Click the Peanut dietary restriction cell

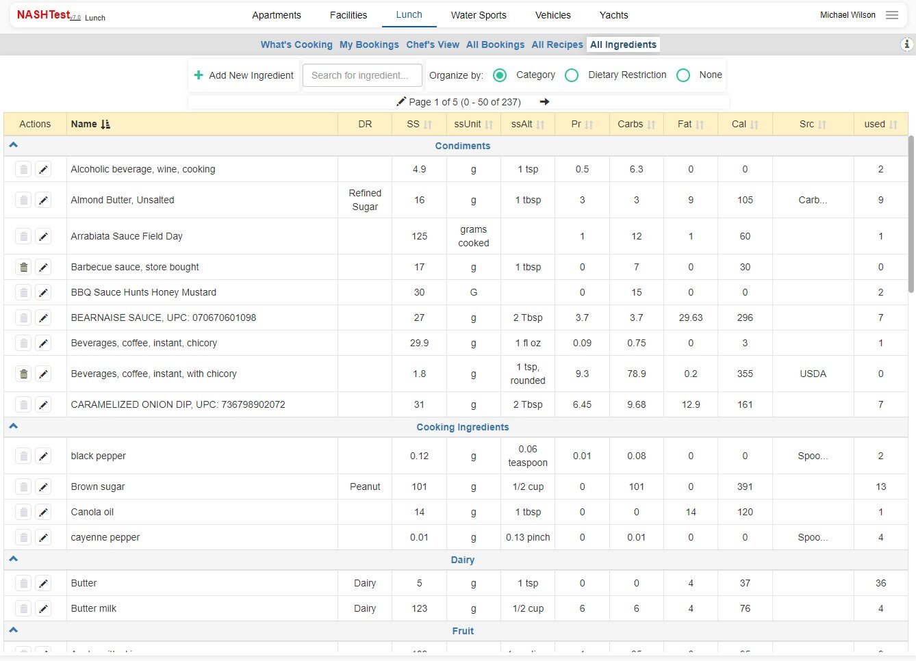[x=365, y=487]
